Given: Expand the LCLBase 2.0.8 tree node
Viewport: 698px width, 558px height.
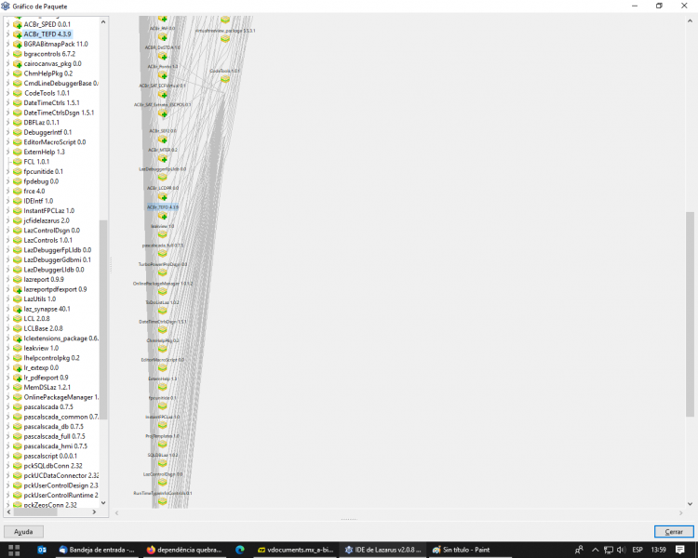Looking at the screenshot, I should (8, 328).
